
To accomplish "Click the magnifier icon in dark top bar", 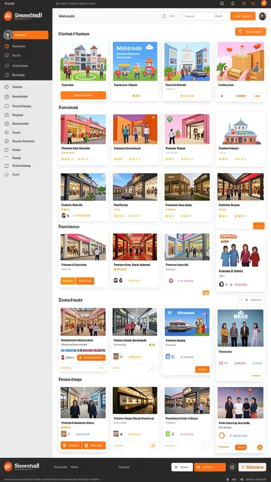I will pos(222,3).
